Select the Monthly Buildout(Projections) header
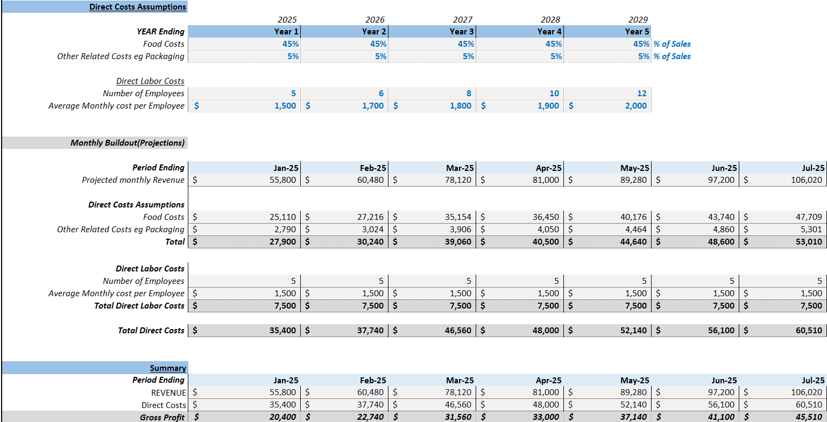This screenshot has height=422, width=827. [129, 142]
